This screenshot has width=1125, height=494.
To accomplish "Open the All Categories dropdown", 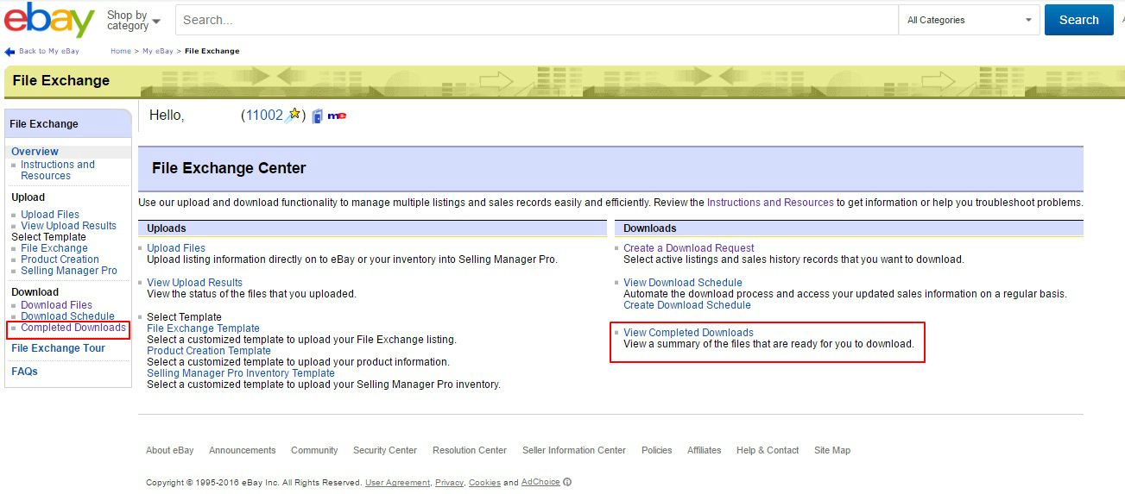I will tap(969, 20).
